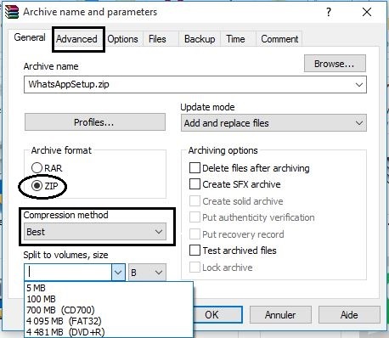Choose 4 481 MB (DVD+R) volume size
Screen dimensions: 389x338
(x=109, y=332)
